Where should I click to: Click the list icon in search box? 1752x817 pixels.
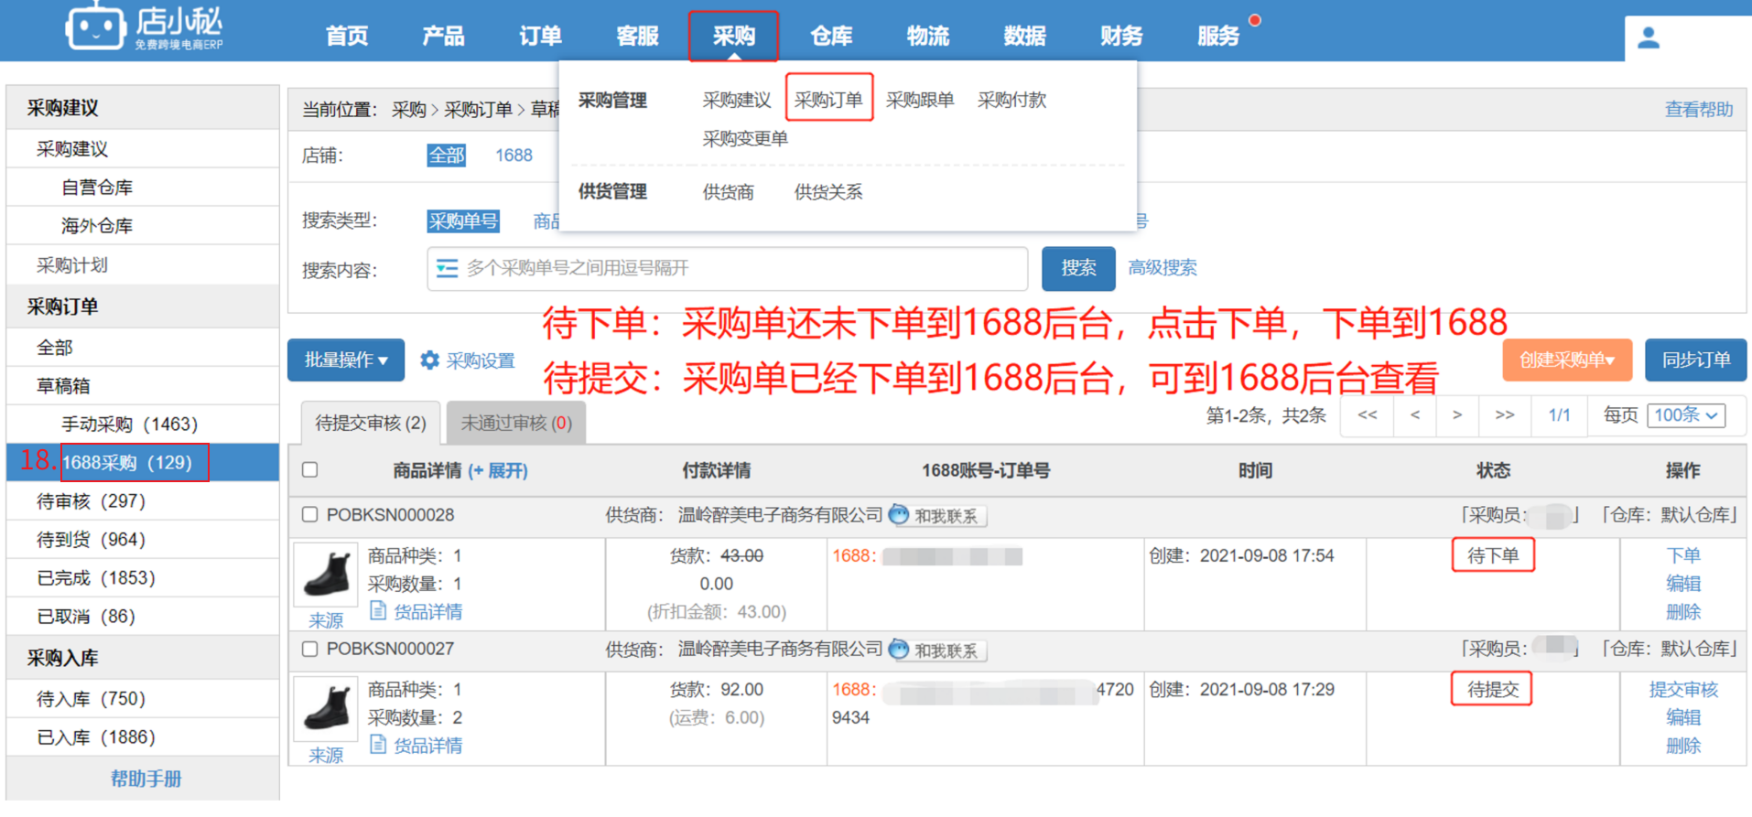click(x=447, y=268)
